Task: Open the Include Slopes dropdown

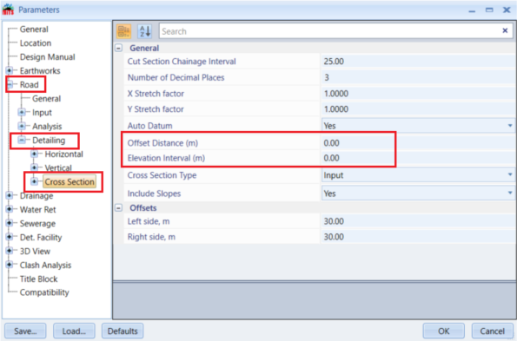Action: coord(510,193)
